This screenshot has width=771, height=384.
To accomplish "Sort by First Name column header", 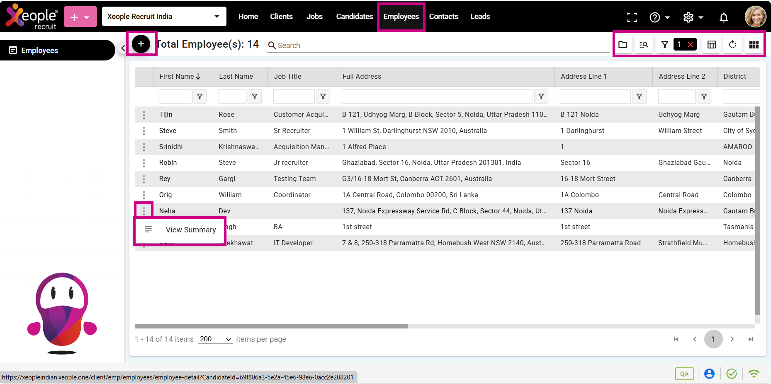I will [x=177, y=76].
